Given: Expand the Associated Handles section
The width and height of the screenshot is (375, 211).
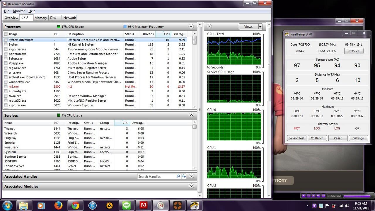Looking at the screenshot, I should [191, 176].
